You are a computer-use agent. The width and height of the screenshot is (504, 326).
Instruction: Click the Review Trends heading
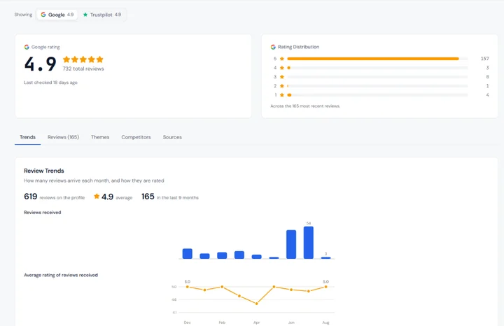[x=44, y=171]
